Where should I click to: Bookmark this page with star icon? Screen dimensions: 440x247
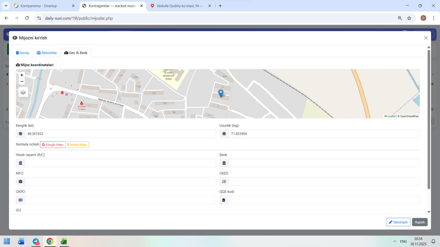[x=409, y=18]
